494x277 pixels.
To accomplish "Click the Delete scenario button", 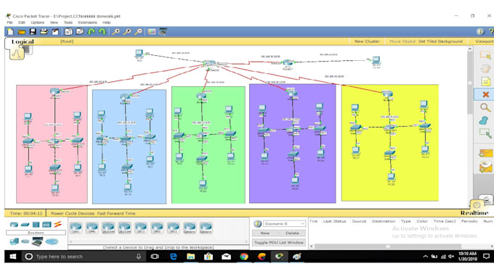I will [292, 233].
